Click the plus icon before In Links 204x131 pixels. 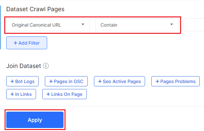point(12,94)
